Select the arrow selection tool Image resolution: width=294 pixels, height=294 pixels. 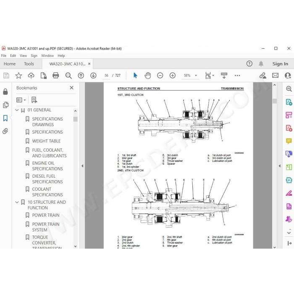click(x=135, y=75)
